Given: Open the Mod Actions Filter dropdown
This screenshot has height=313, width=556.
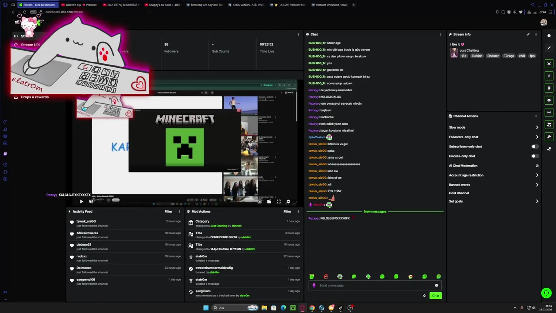Looking at the screenshot, I should (x=288, y=212).
